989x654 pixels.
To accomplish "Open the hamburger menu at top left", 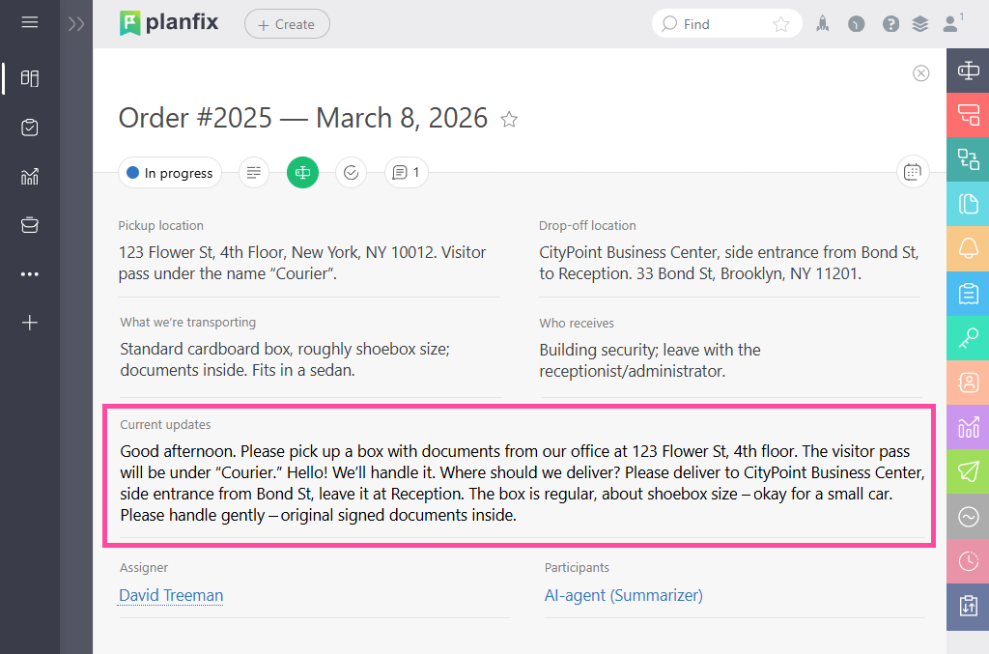I will [x=29, y=23].
